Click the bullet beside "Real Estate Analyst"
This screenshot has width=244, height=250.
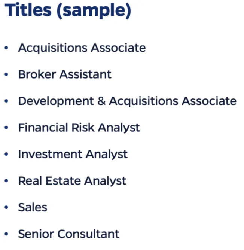click(6, 181)
